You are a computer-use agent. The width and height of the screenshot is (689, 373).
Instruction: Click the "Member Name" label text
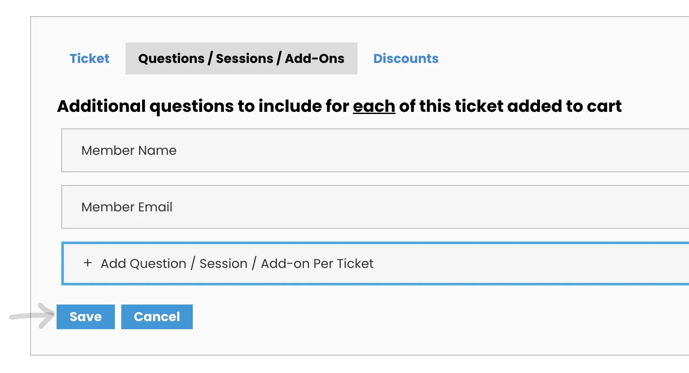click(x=129, y=151)
